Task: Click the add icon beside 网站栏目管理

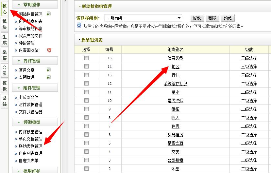Action: click(x=49, y=14)
